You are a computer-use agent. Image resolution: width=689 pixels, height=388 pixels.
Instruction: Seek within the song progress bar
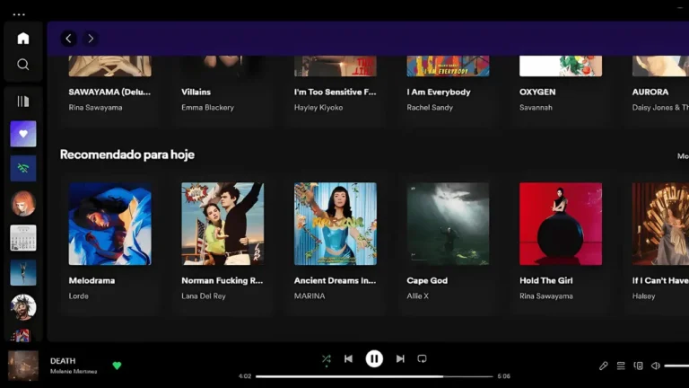374,376
